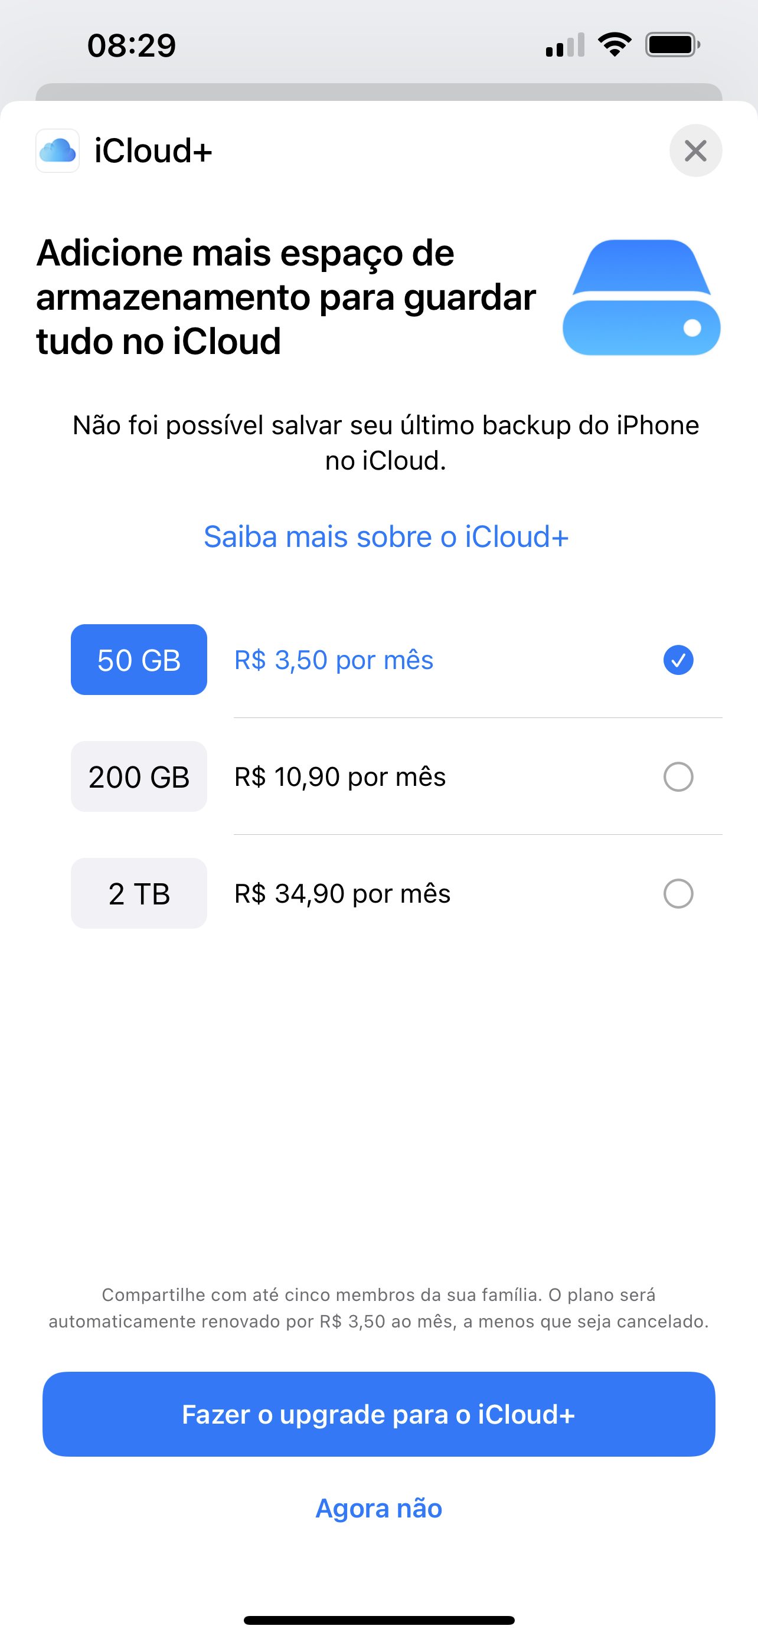Screen dimensions: 758x1639
Task: Close the iCloud+ sheet with X
Action: pyautogui.click(x=695, y=151)
